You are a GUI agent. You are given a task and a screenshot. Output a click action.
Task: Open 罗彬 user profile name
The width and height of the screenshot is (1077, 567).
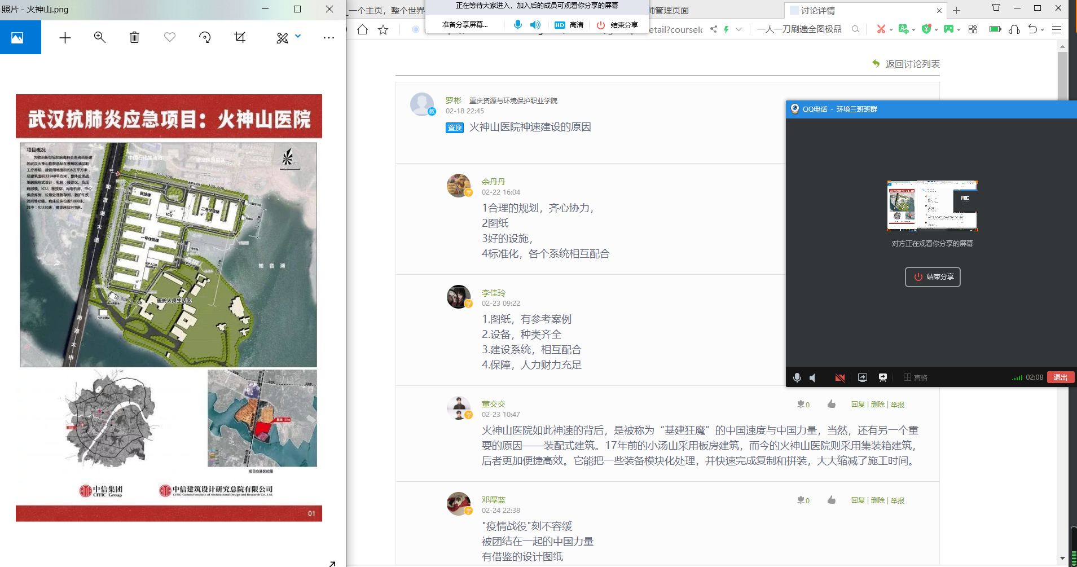pos(454,100)
